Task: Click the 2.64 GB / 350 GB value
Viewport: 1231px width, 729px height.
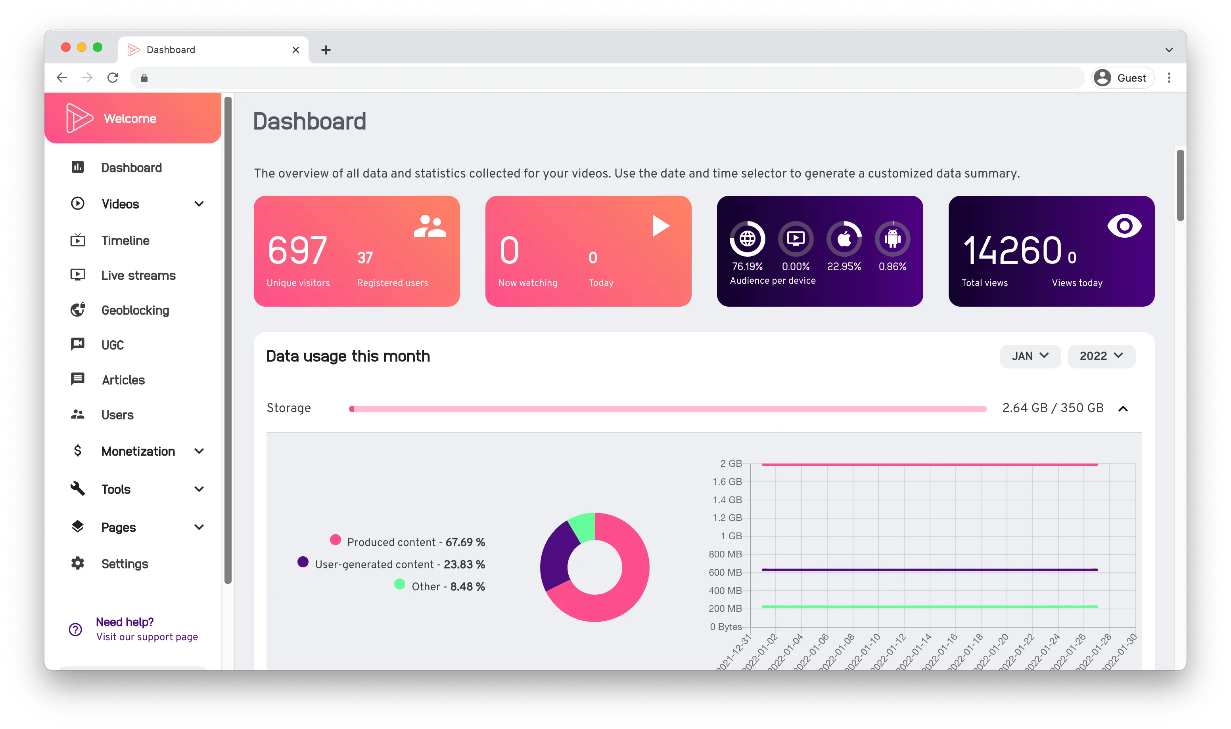Action: click(x=1053, y=408)
